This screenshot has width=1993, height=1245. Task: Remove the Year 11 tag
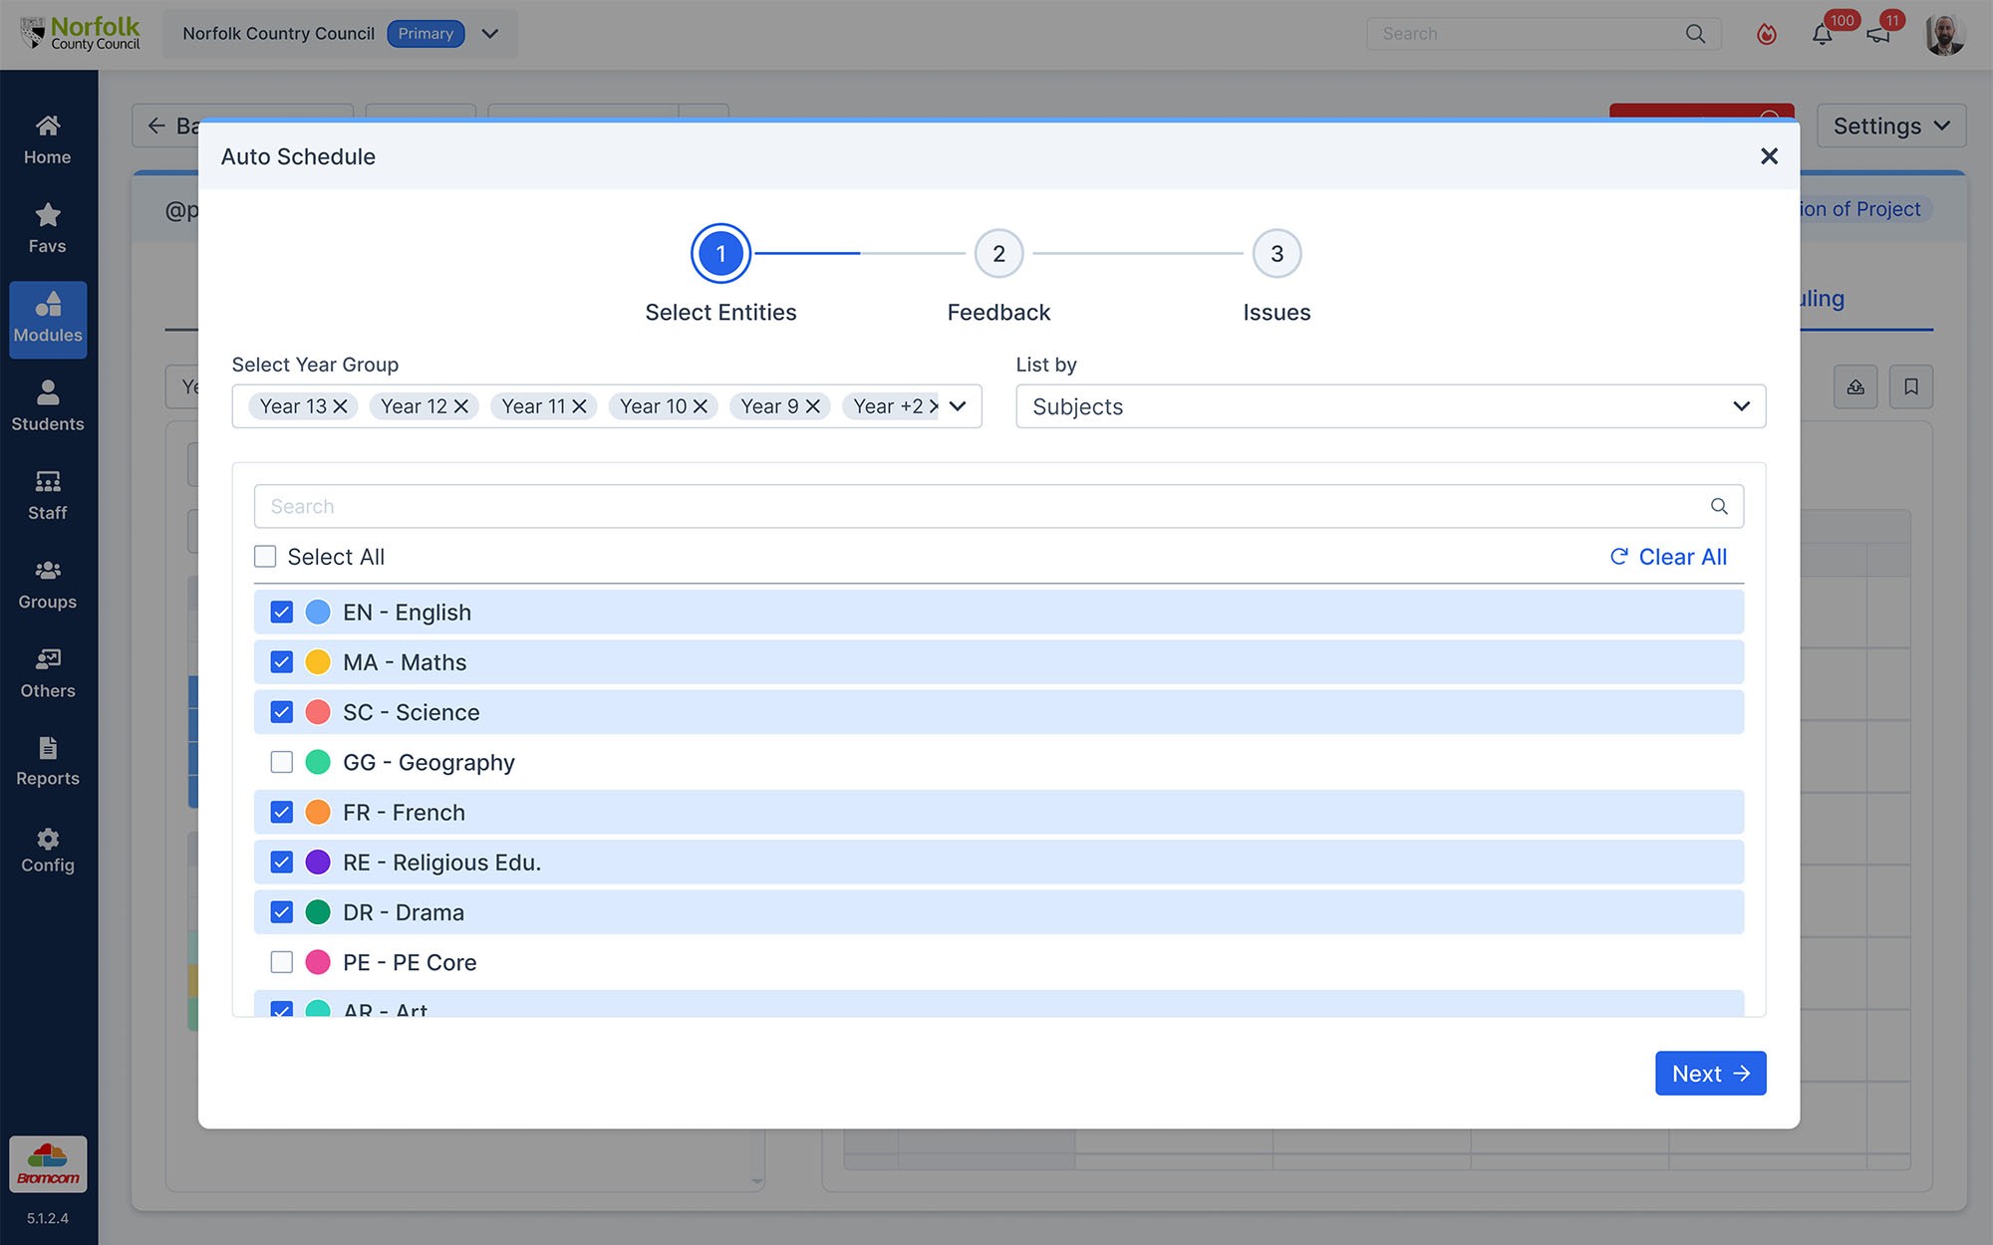click(x=579, y=406)
